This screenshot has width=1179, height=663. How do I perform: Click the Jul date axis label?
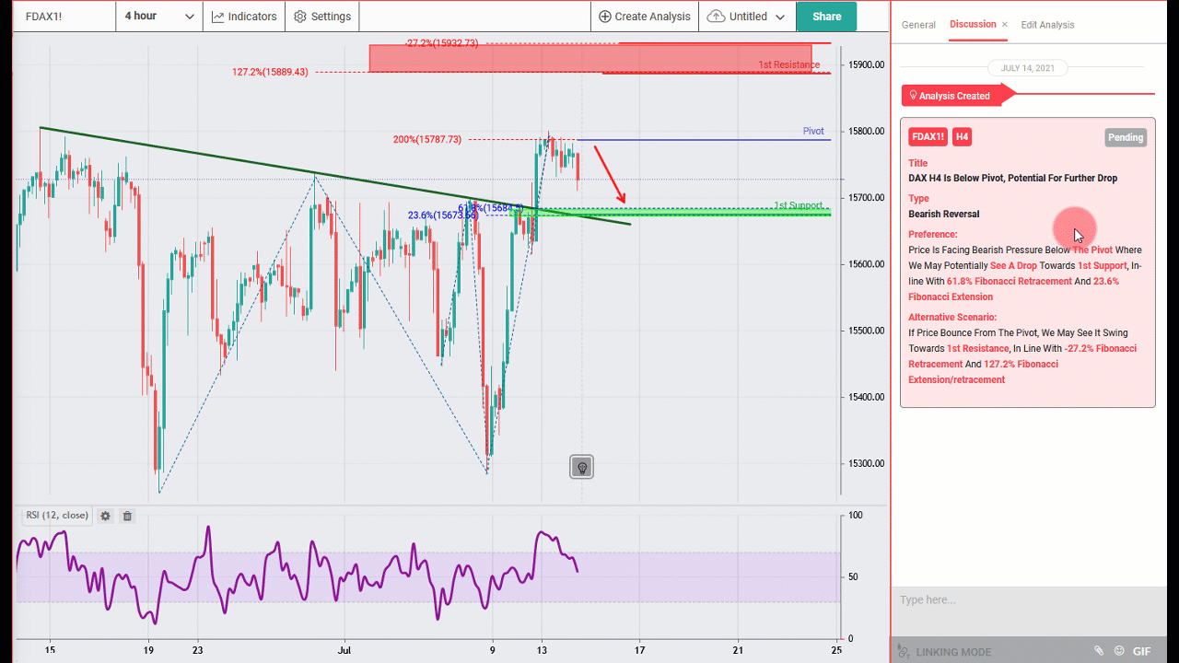click(344, 649)
